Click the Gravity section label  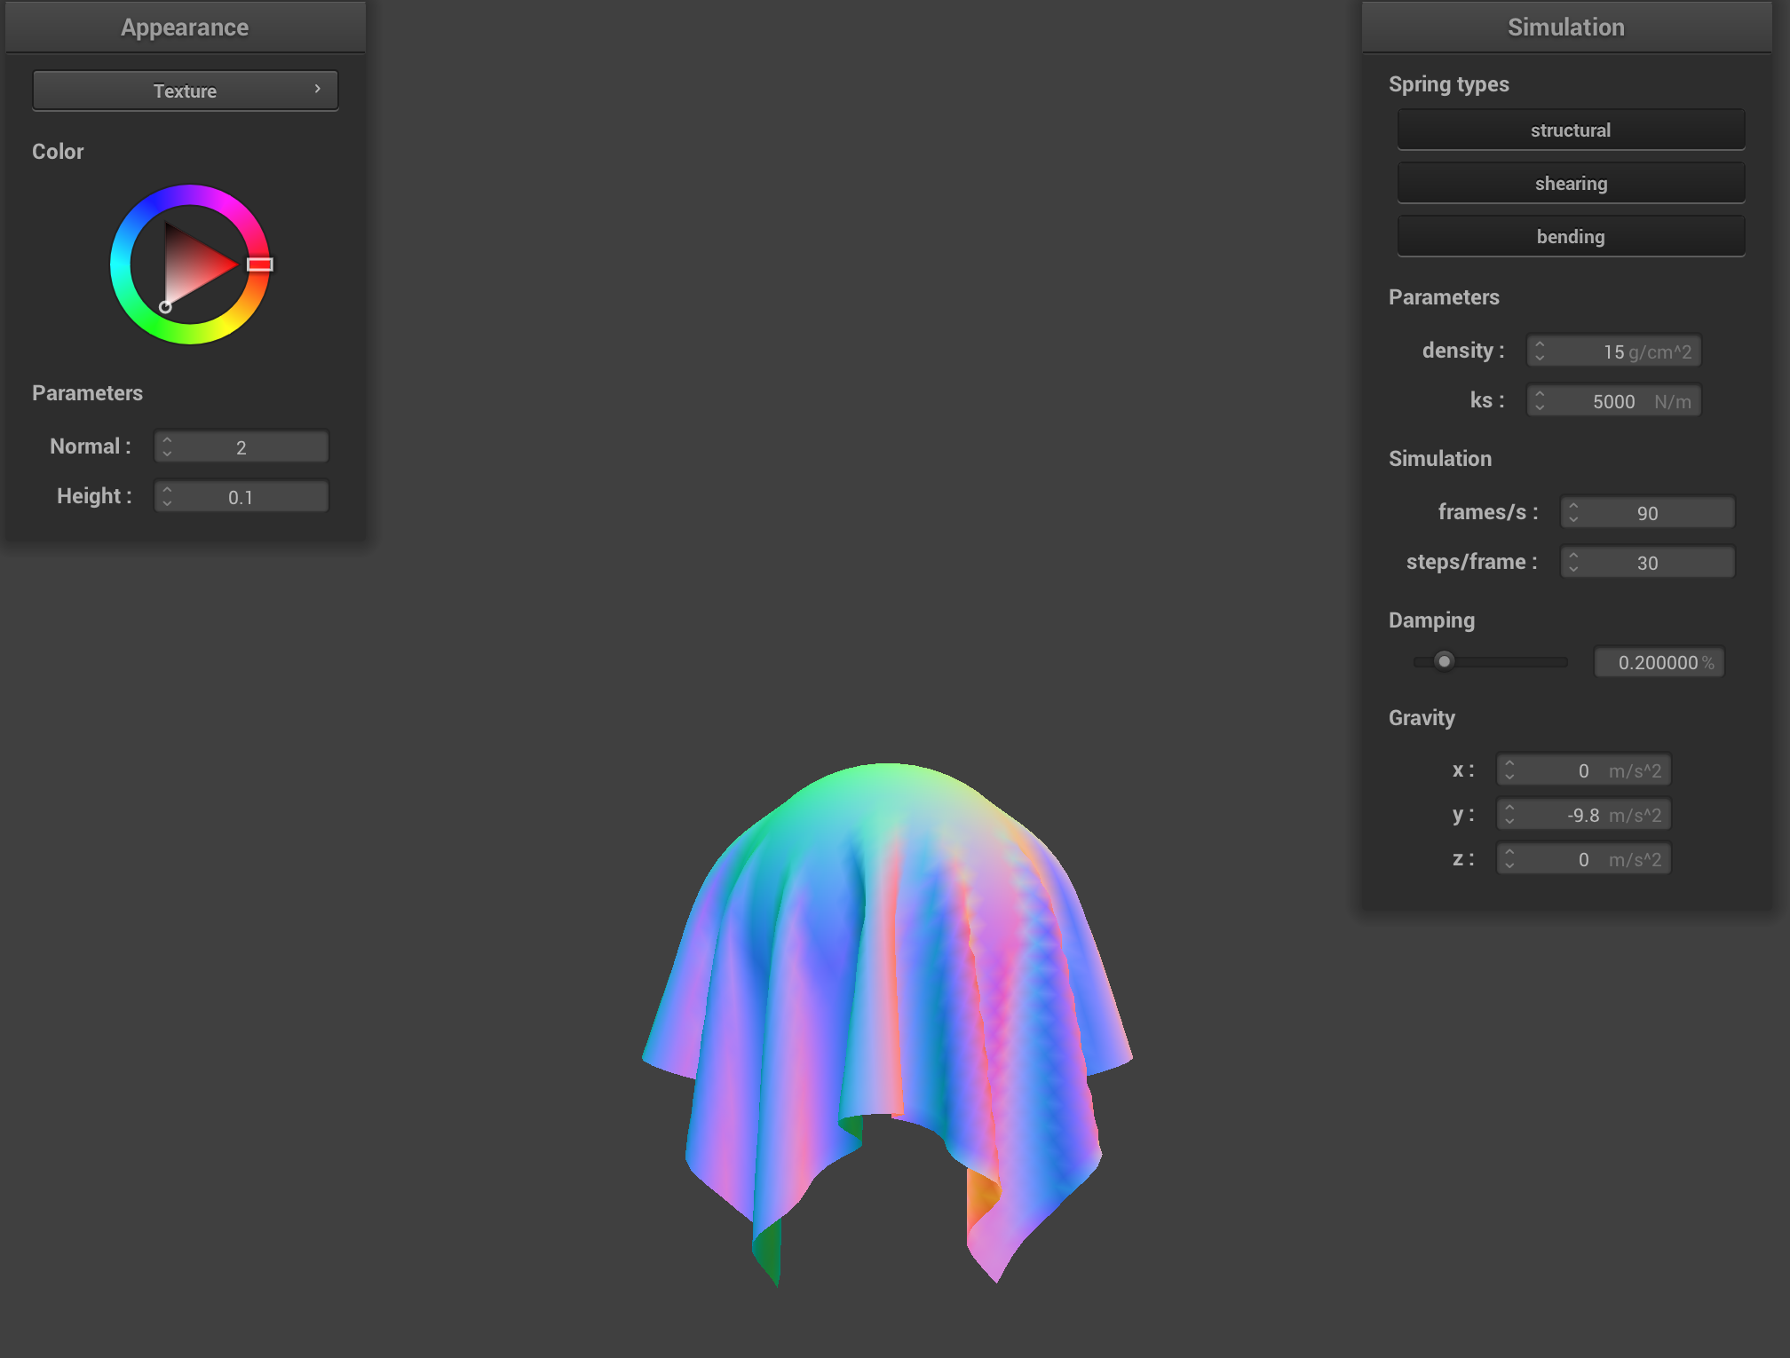[1422, 718]
